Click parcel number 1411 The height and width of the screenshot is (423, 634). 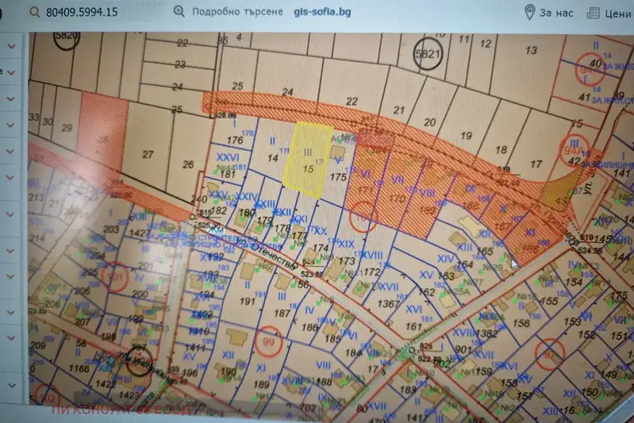point(195,347)
